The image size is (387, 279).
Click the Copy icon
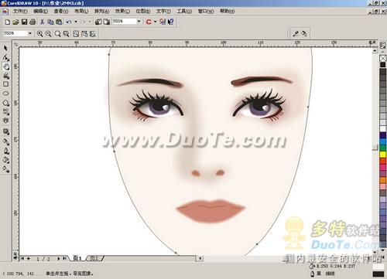[x=50, y=22]
